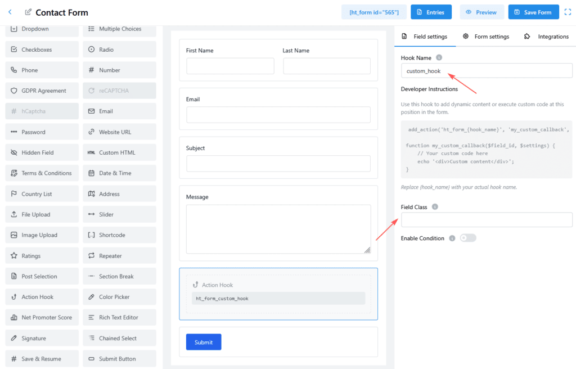Add a Signature field from sidebar
Image resolution: width=576 pixels, height=369 pixels.
(42, 338)
